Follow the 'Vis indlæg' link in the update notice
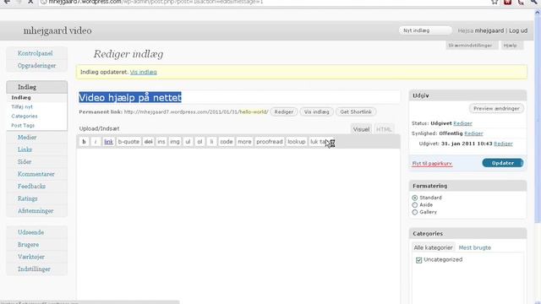This screenshot has width=541, height=304. 143,72
